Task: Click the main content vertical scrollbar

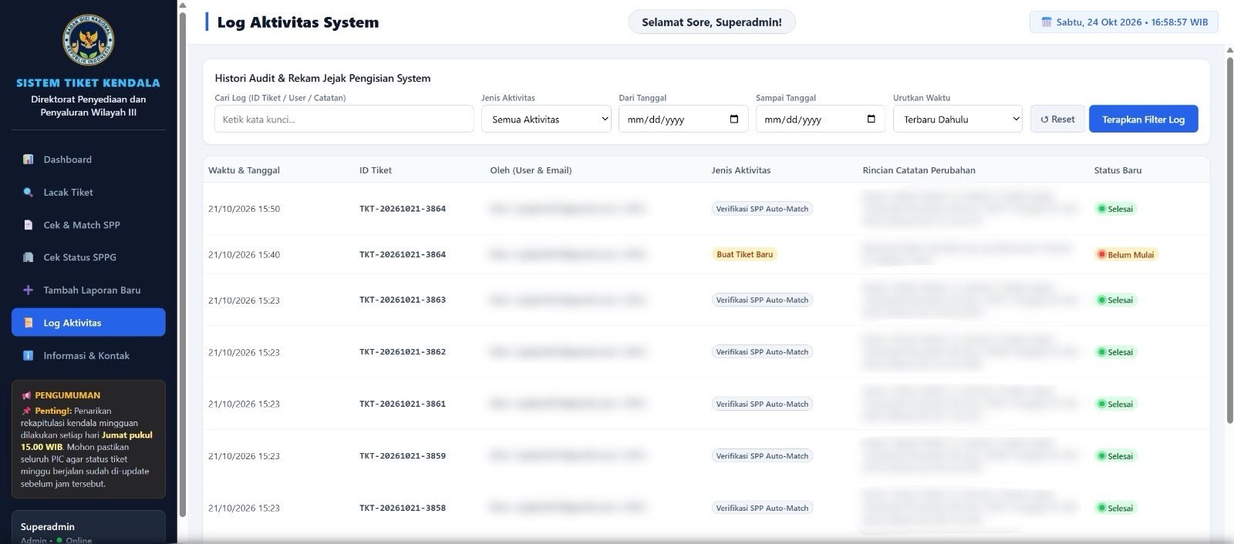Action: 1229,240
